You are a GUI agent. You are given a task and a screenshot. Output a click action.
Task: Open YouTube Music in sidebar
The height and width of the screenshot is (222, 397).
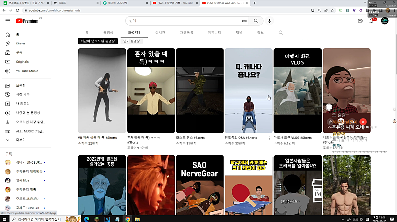click(27, 71)
